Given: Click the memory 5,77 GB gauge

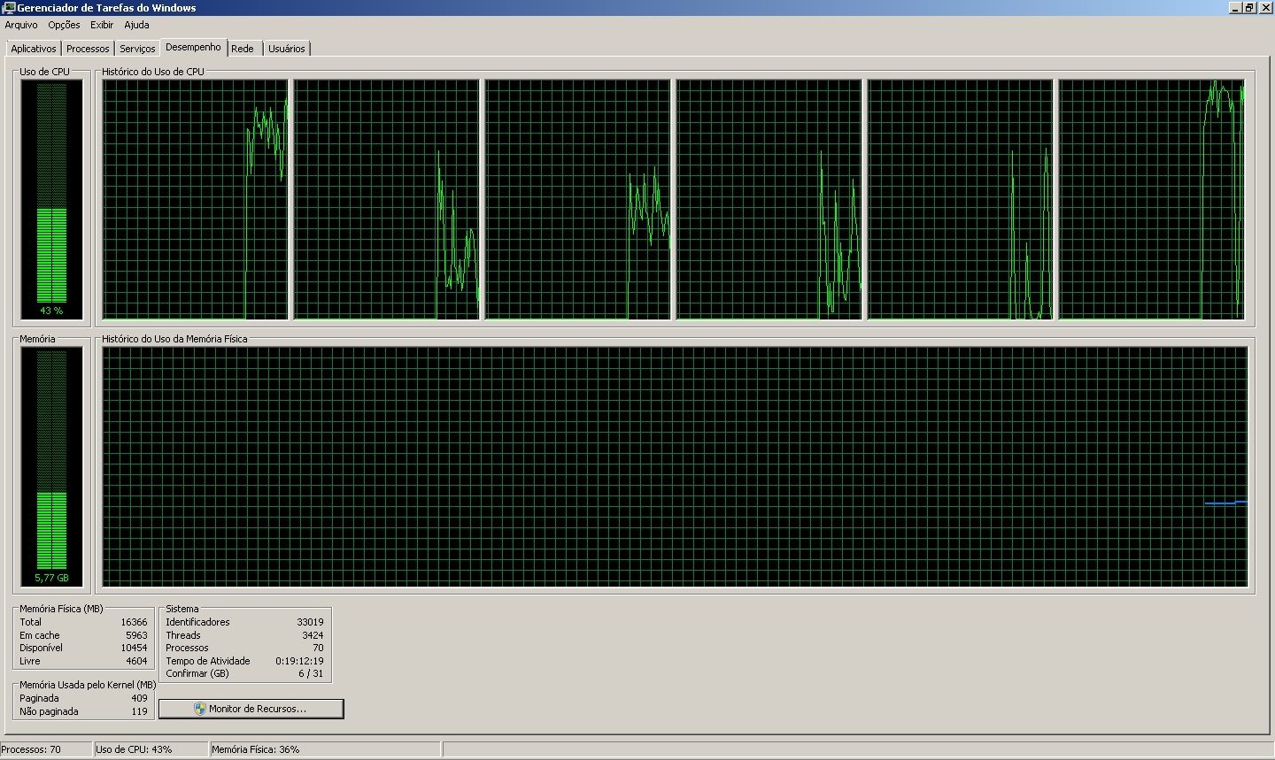Looking at the screenshot, I should click(51, 466).
